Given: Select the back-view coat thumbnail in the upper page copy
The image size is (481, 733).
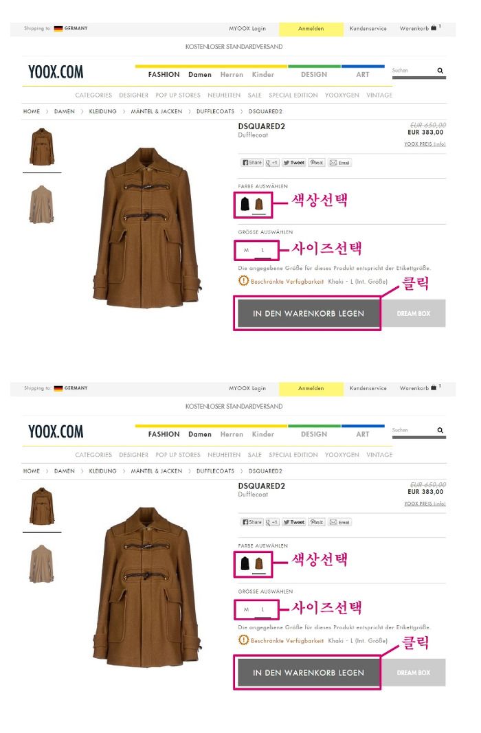Looking at the screenshot, I should (42, 205).
